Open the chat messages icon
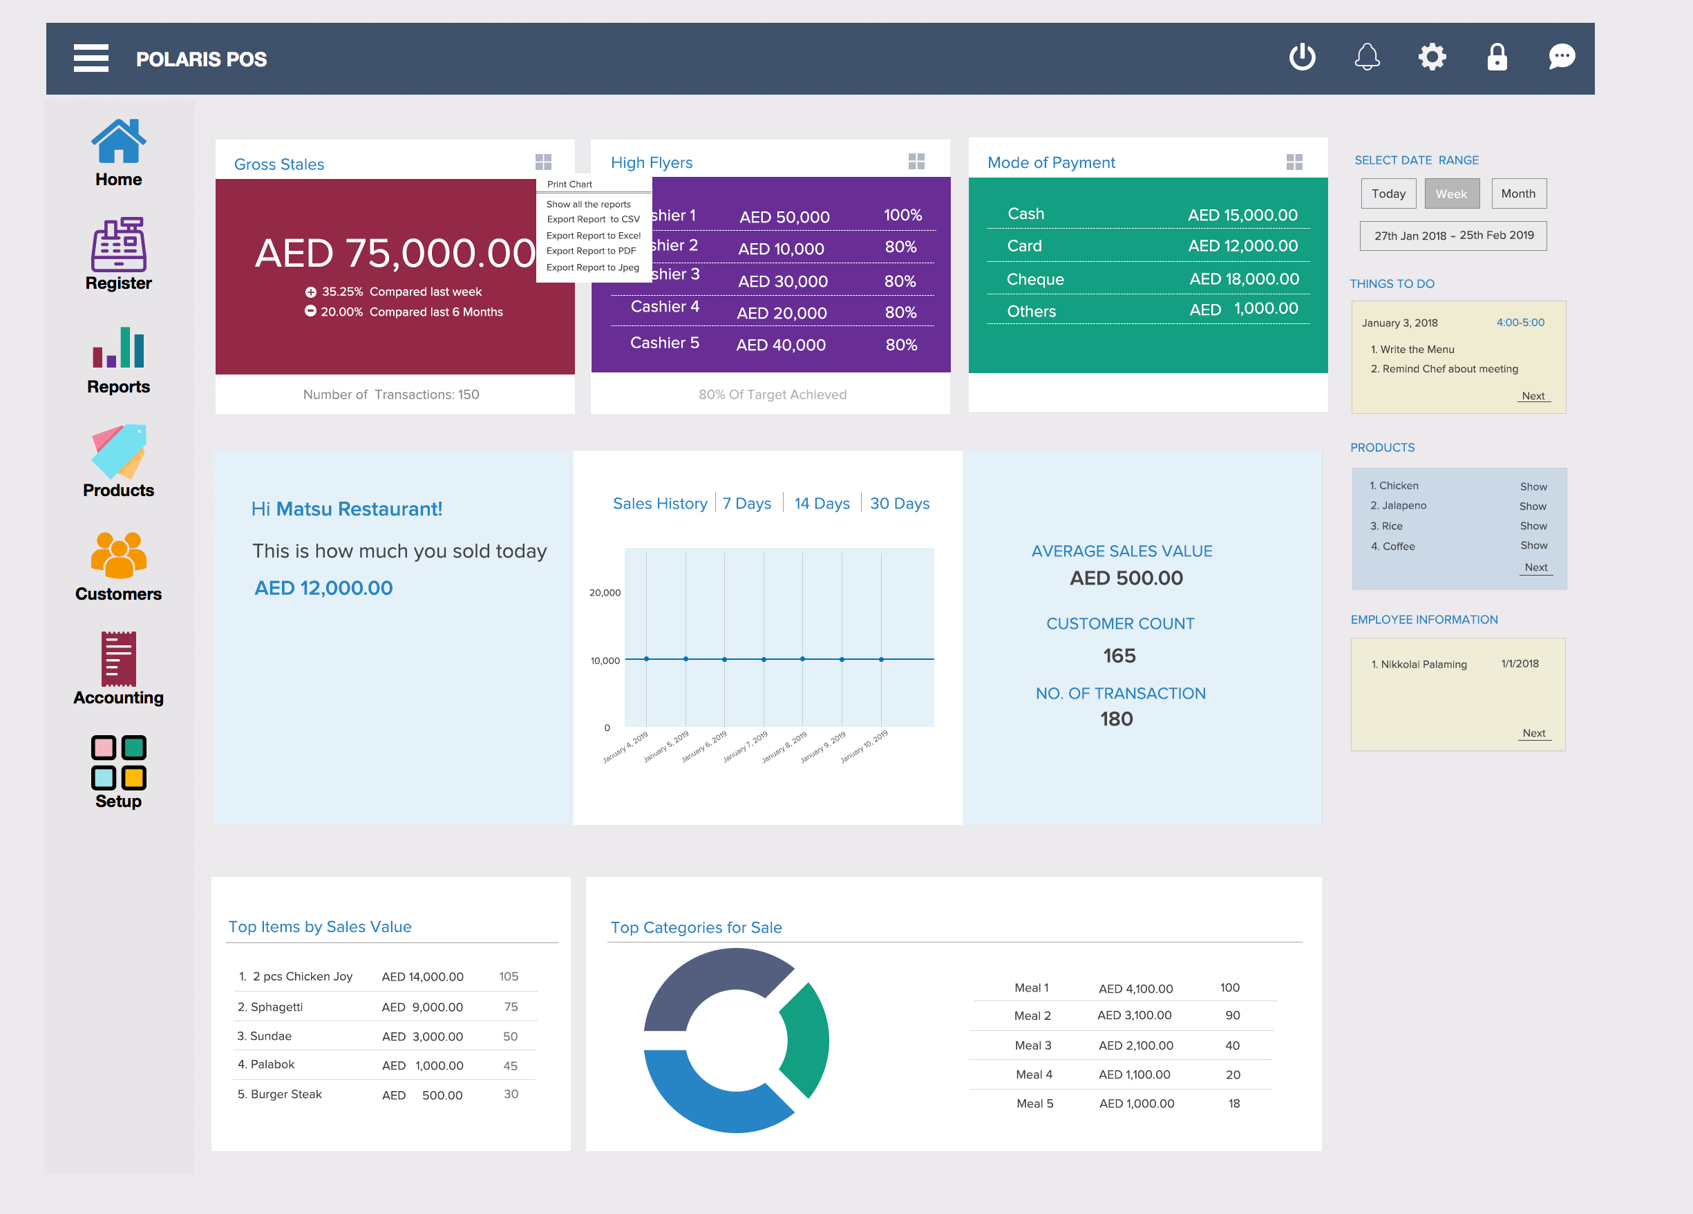The height and width of the screenshot is (1214, 1693). (1562, 57)
